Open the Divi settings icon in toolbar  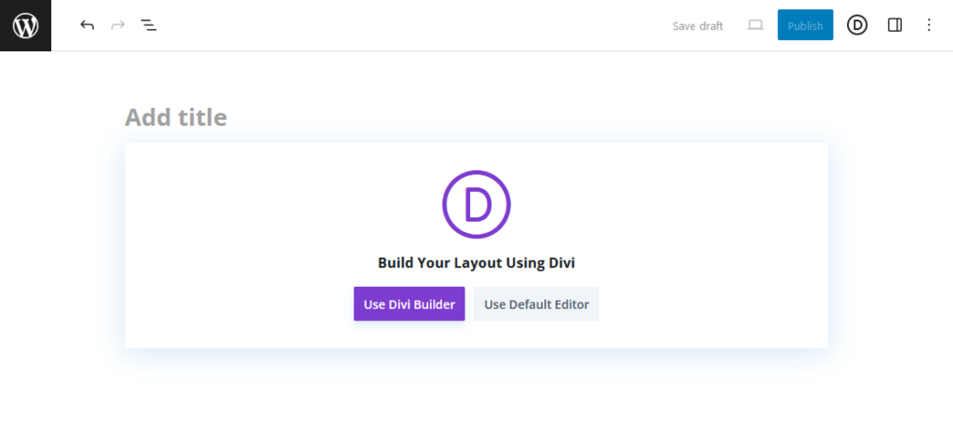857,25
